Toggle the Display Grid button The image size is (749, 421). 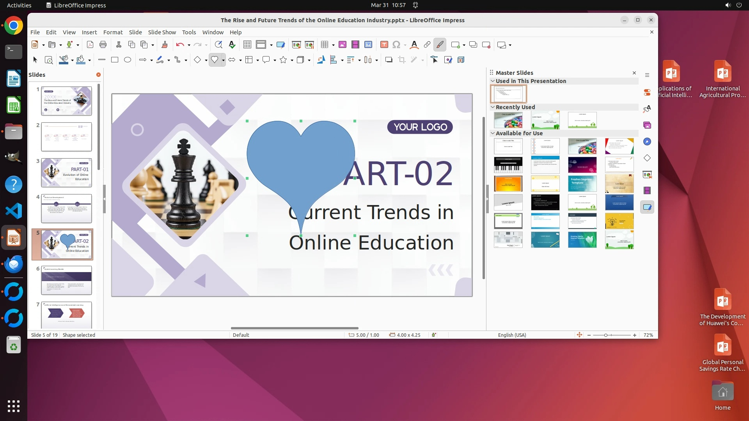[247, 45]
